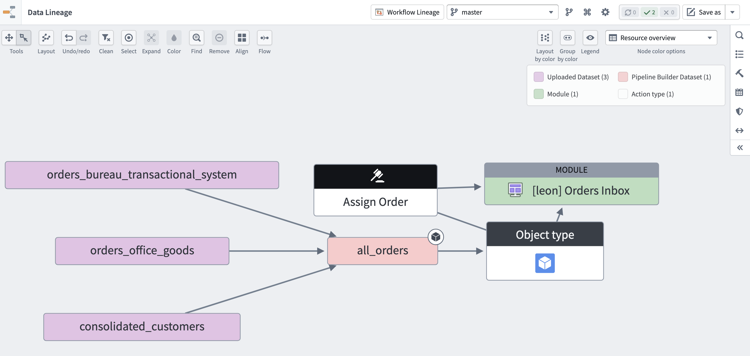Viewport: 750px width, 356px height.
Task: Click the cube badge on all_orders
Action: coord(436,237)
